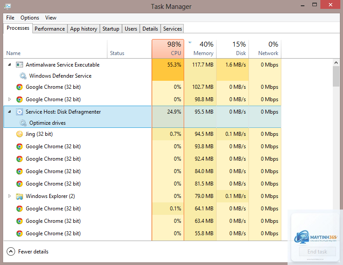Image resolution: width=343 pixels, height=265 pixels.
Task: Click the process list scrollbar thumb
Action: point(336,77)
